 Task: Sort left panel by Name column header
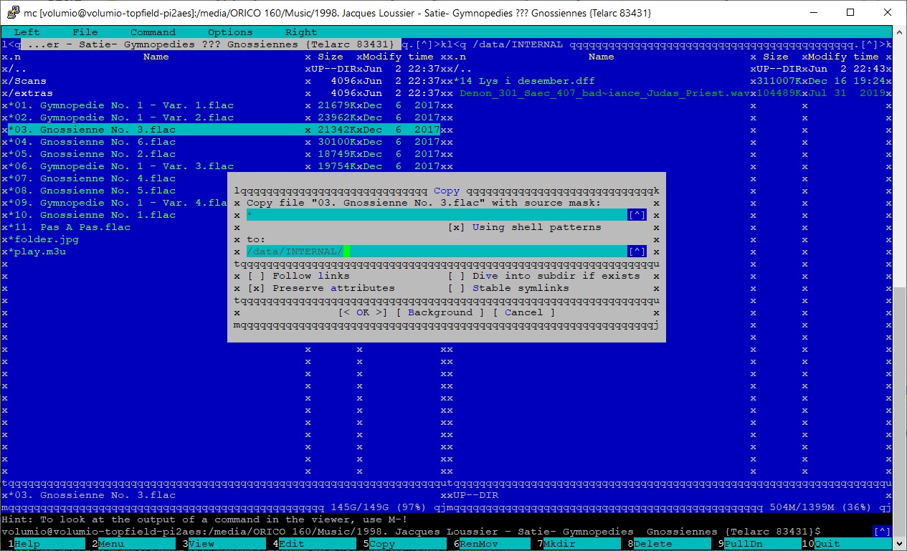point(156,57)
